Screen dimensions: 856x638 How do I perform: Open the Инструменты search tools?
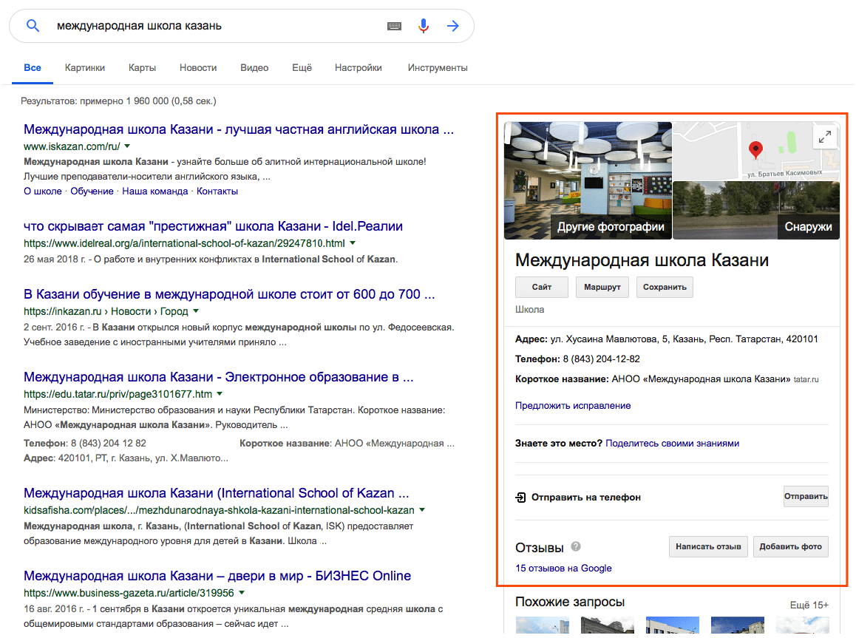(x=438, y=68)
